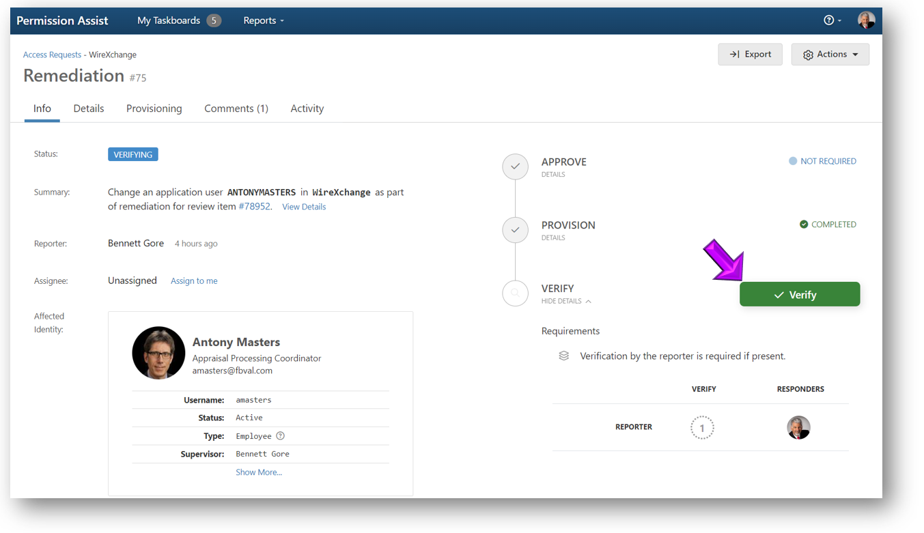924x533 pixels.
Task: Click the requirements layers icon
Action: (563, 356)
